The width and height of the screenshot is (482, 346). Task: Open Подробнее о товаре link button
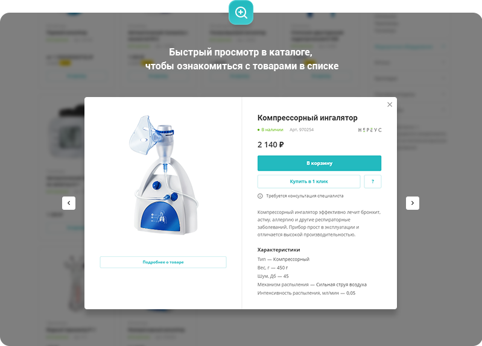tap(163, 262)
